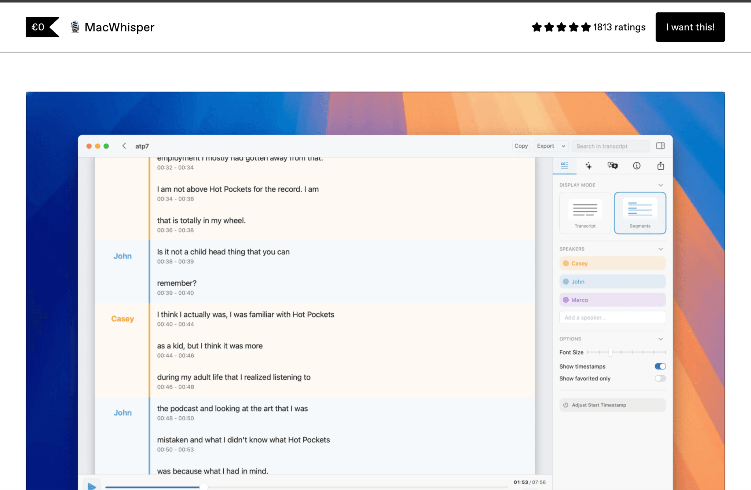
Task: Click the I want this! button
Action: tap(690, 27)
